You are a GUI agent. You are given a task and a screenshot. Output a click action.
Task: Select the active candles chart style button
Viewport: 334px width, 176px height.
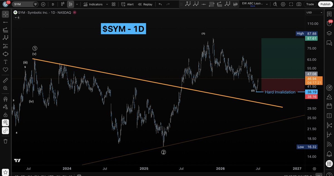coord(71,4)
